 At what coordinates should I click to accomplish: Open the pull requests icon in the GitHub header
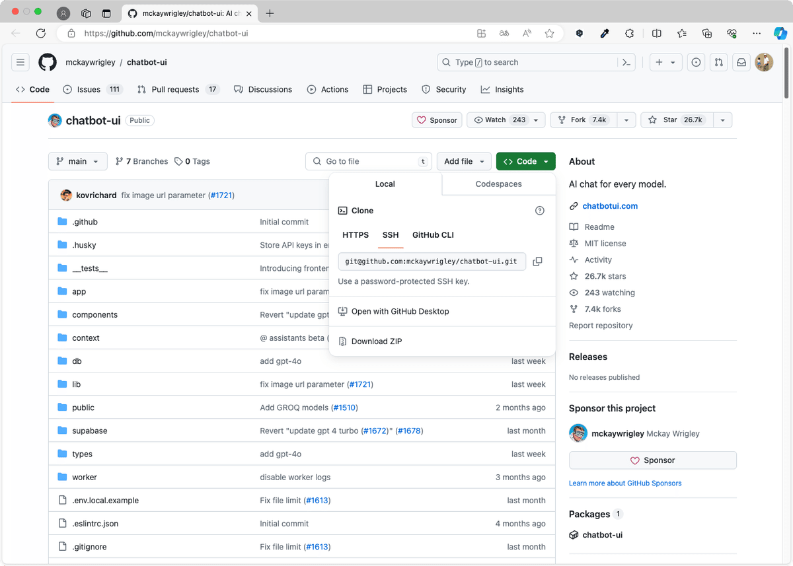coord(718,62)
